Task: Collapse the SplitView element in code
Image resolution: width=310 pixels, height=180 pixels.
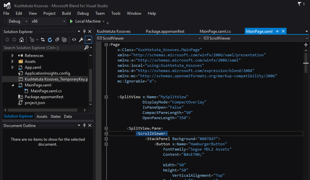Action: click(106, 97)
